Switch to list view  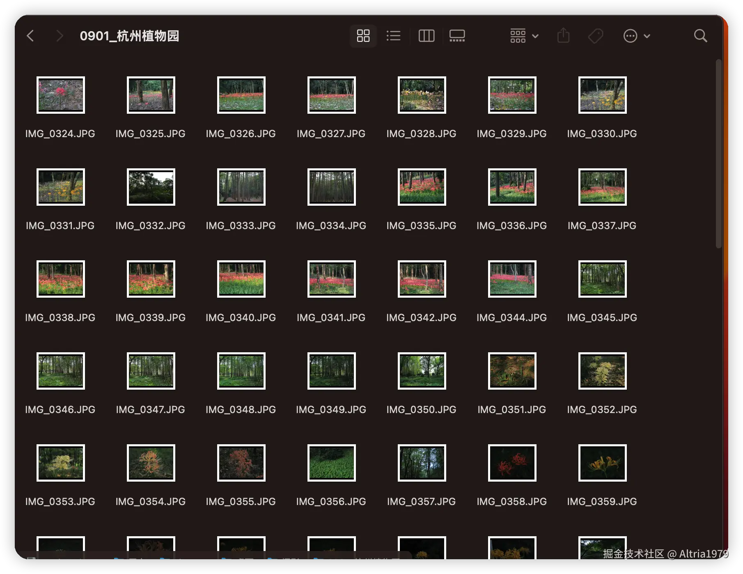coord(394,36)
